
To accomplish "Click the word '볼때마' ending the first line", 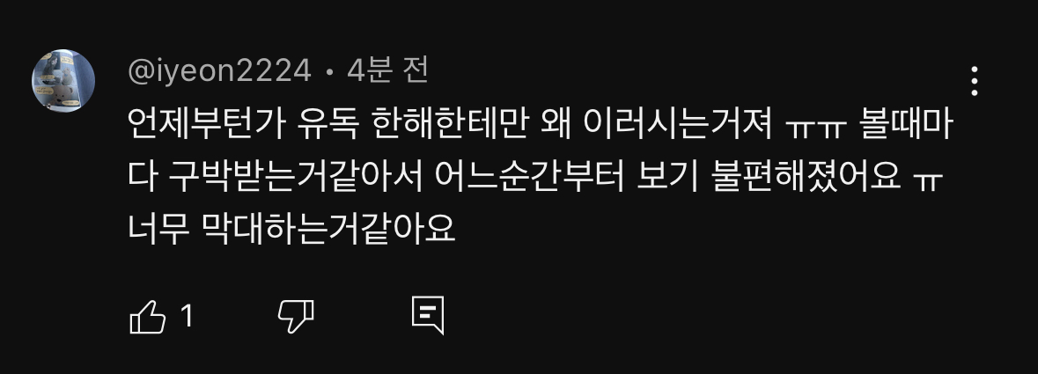I will [x=905, y=124].
